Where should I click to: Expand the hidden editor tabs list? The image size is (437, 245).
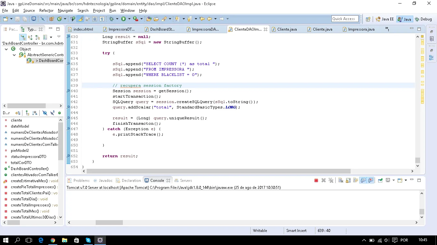(387, 29)
